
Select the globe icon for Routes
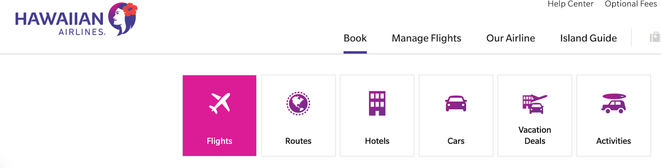click(298, 103)
